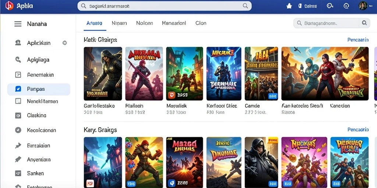Select the Aplgliaga sidebar item
Viewport: 377px width, 188px height.
click(39, 59)
